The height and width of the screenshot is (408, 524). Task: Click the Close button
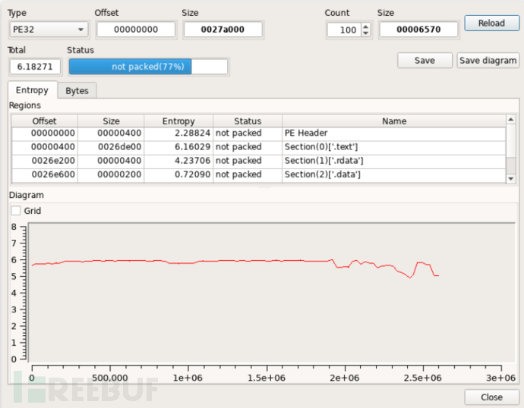tap(491, 397)
